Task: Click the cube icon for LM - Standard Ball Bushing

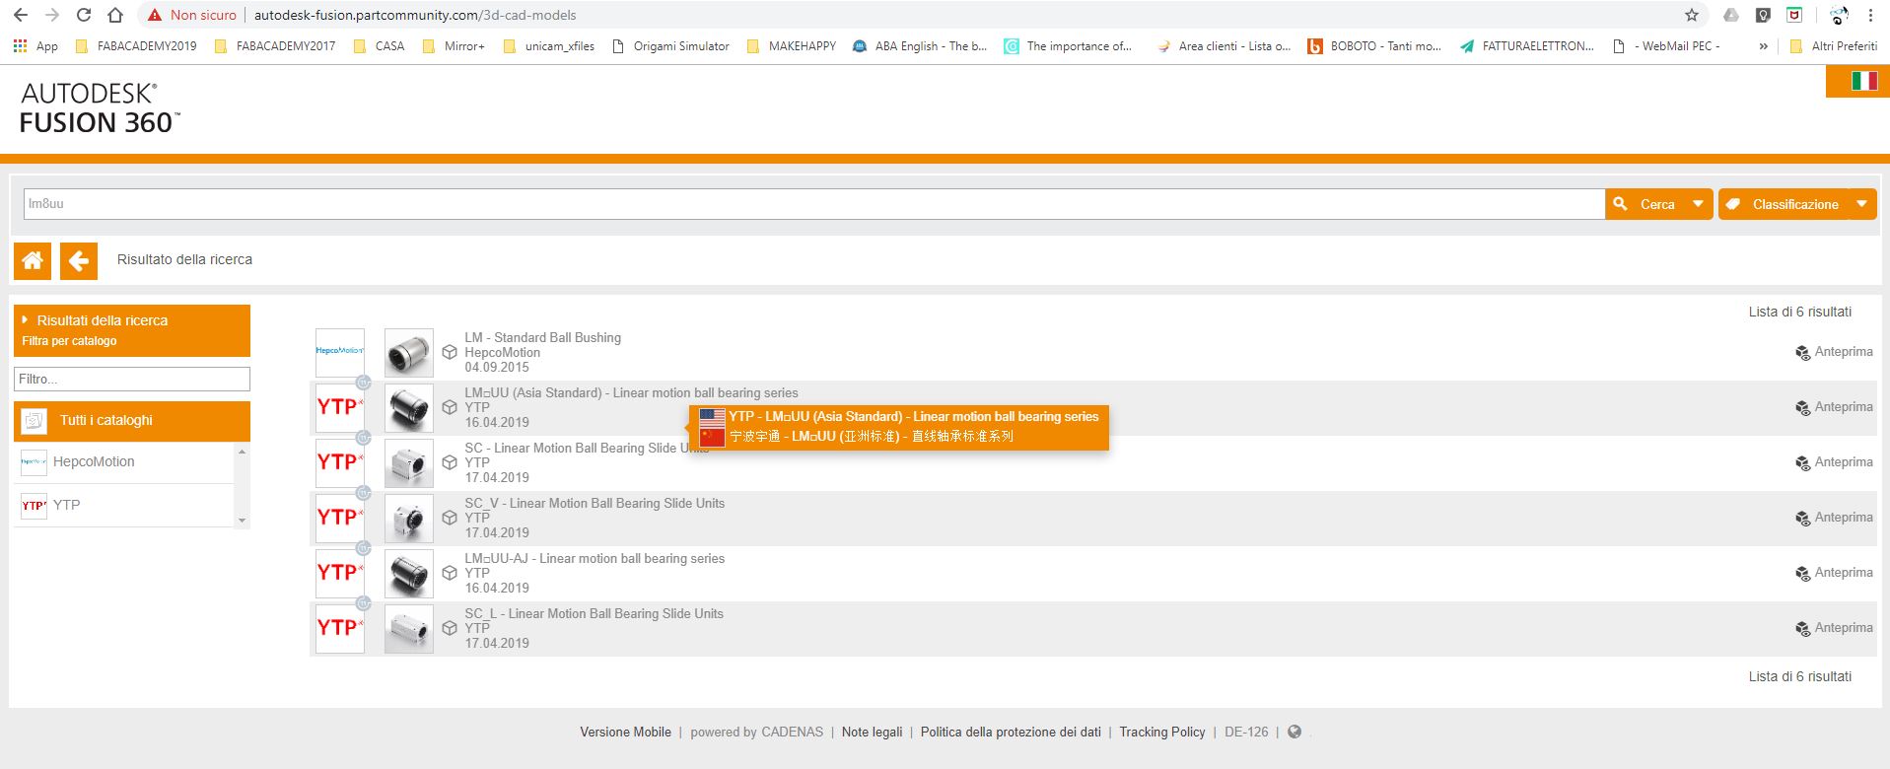Action: [450, 352]
